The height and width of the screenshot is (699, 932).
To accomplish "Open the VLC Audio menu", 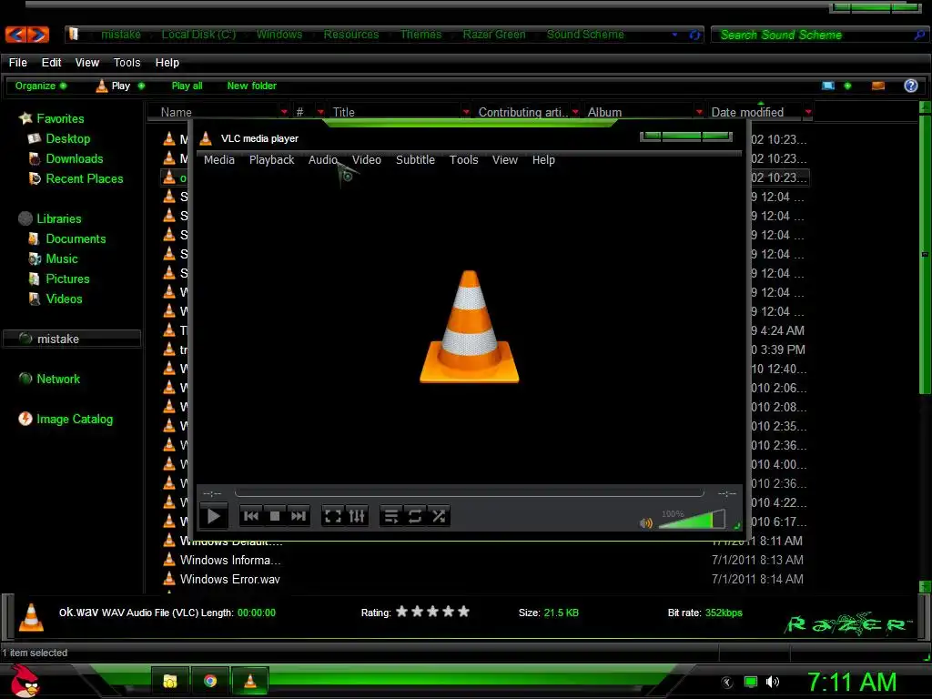I will 323,160.
